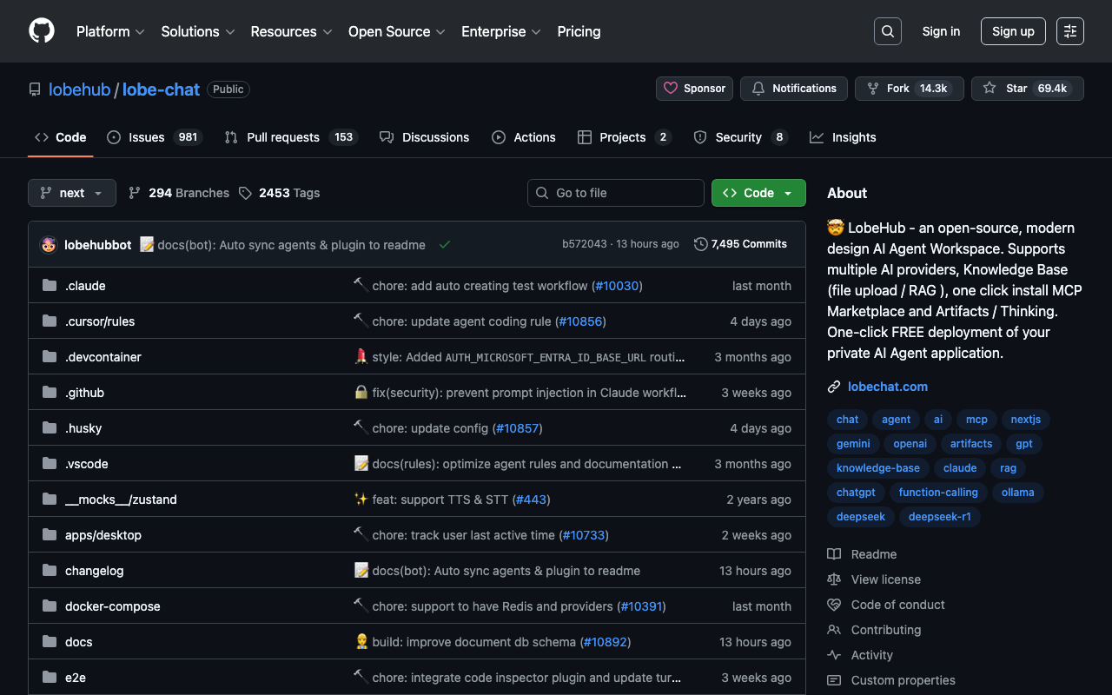Open the 7,495 Commits history
This screenshot has height=695, width=1112.
pos(740,244)
